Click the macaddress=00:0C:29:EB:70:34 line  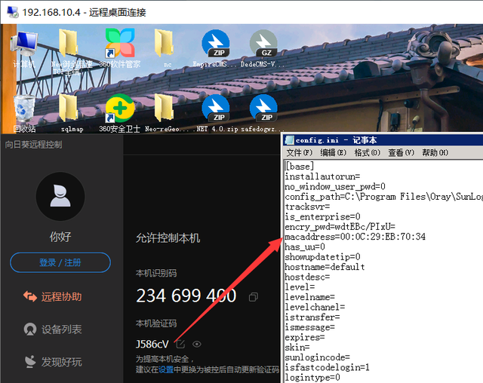click(355, 237)
